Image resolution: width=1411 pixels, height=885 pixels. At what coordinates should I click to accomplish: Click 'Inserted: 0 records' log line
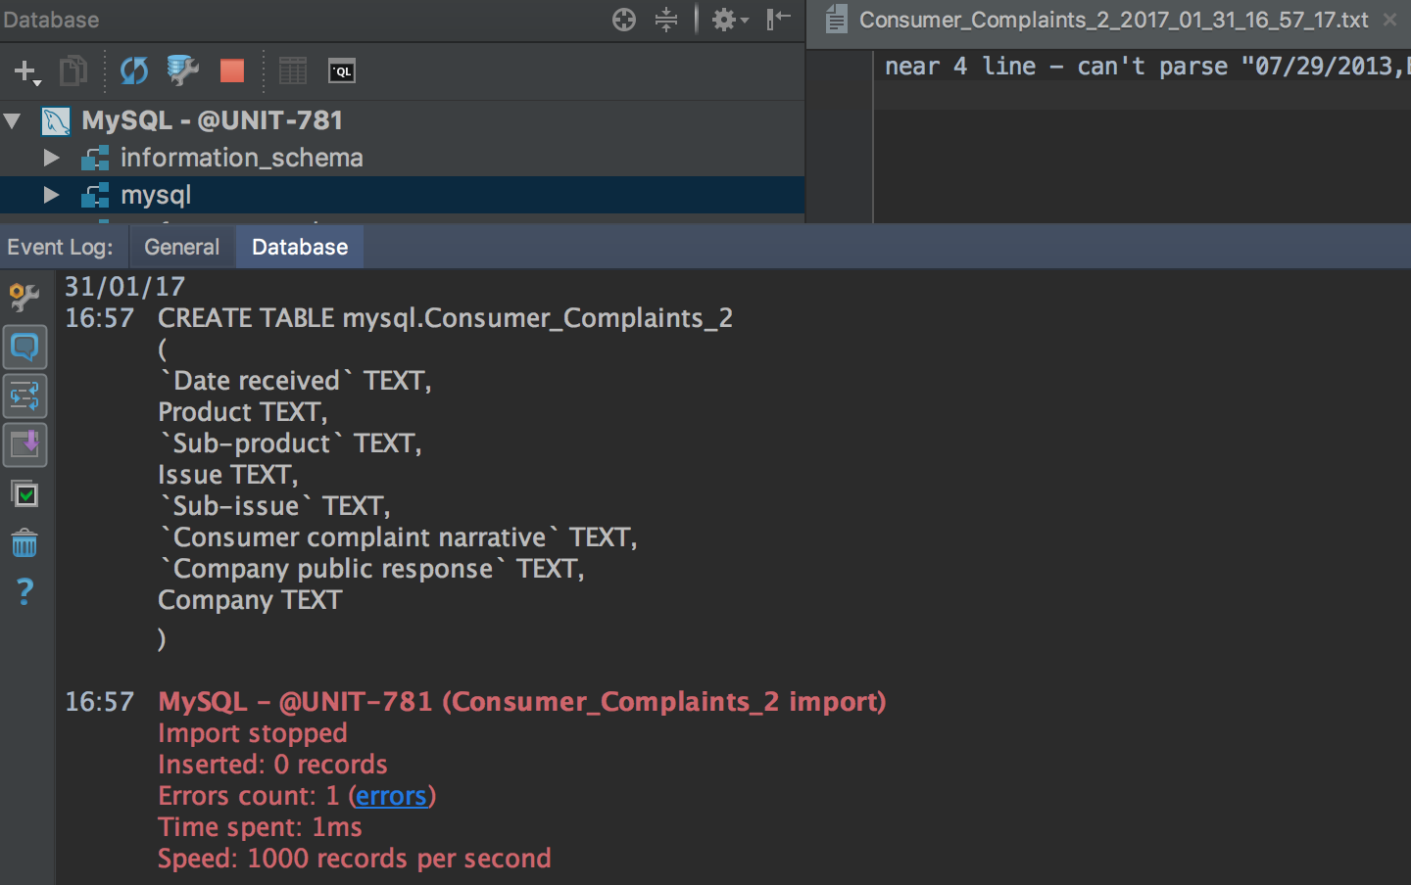[272, 765]
